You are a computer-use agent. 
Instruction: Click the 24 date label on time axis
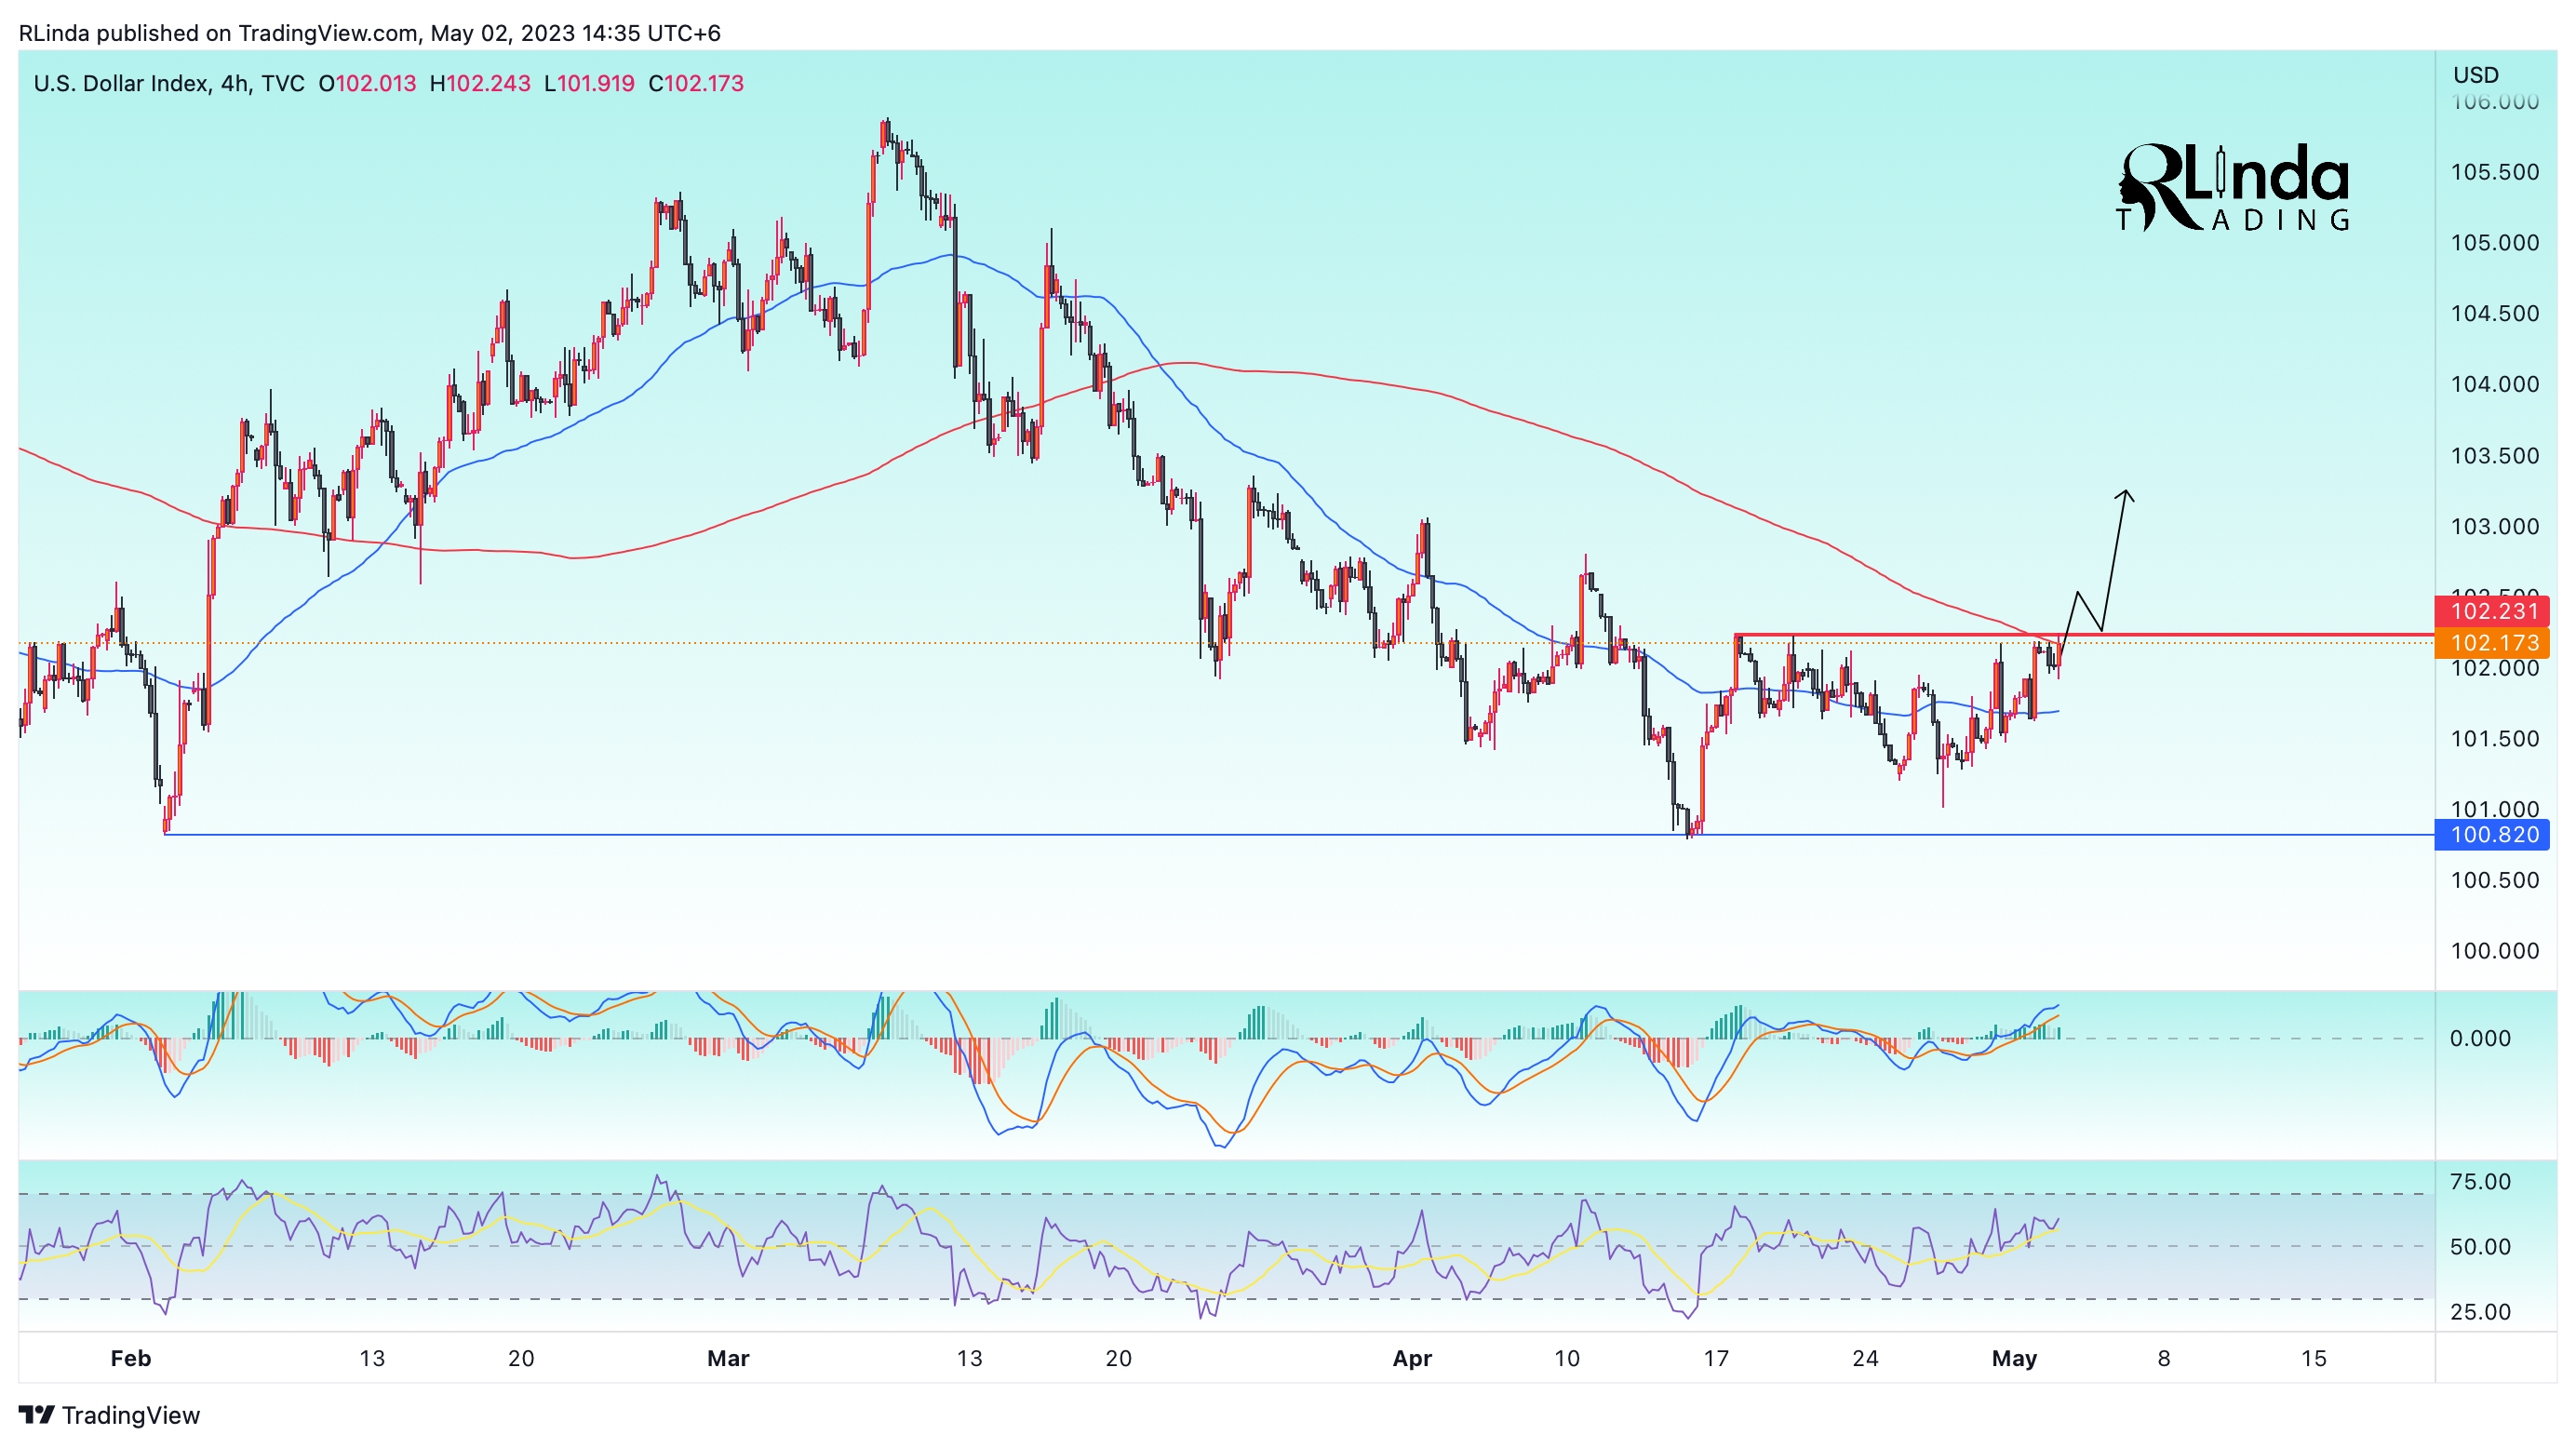click(1865, 1358)
